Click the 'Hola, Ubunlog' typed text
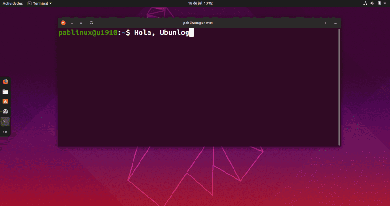The width and height of the screenshot is (390, 206). [162, 32]
